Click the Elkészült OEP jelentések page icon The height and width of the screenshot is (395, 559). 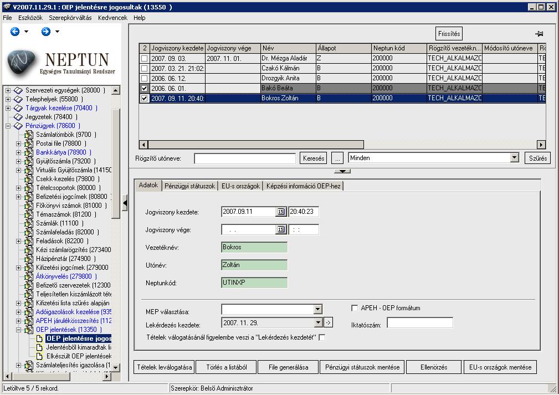tap(39, 356)
